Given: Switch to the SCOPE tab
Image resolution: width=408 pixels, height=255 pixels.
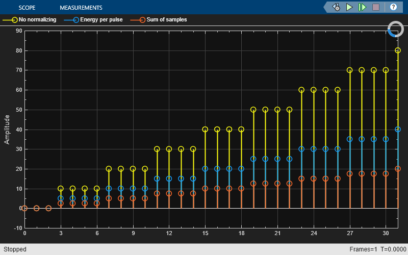Looking at the screenshot, I should pos(27,8).
